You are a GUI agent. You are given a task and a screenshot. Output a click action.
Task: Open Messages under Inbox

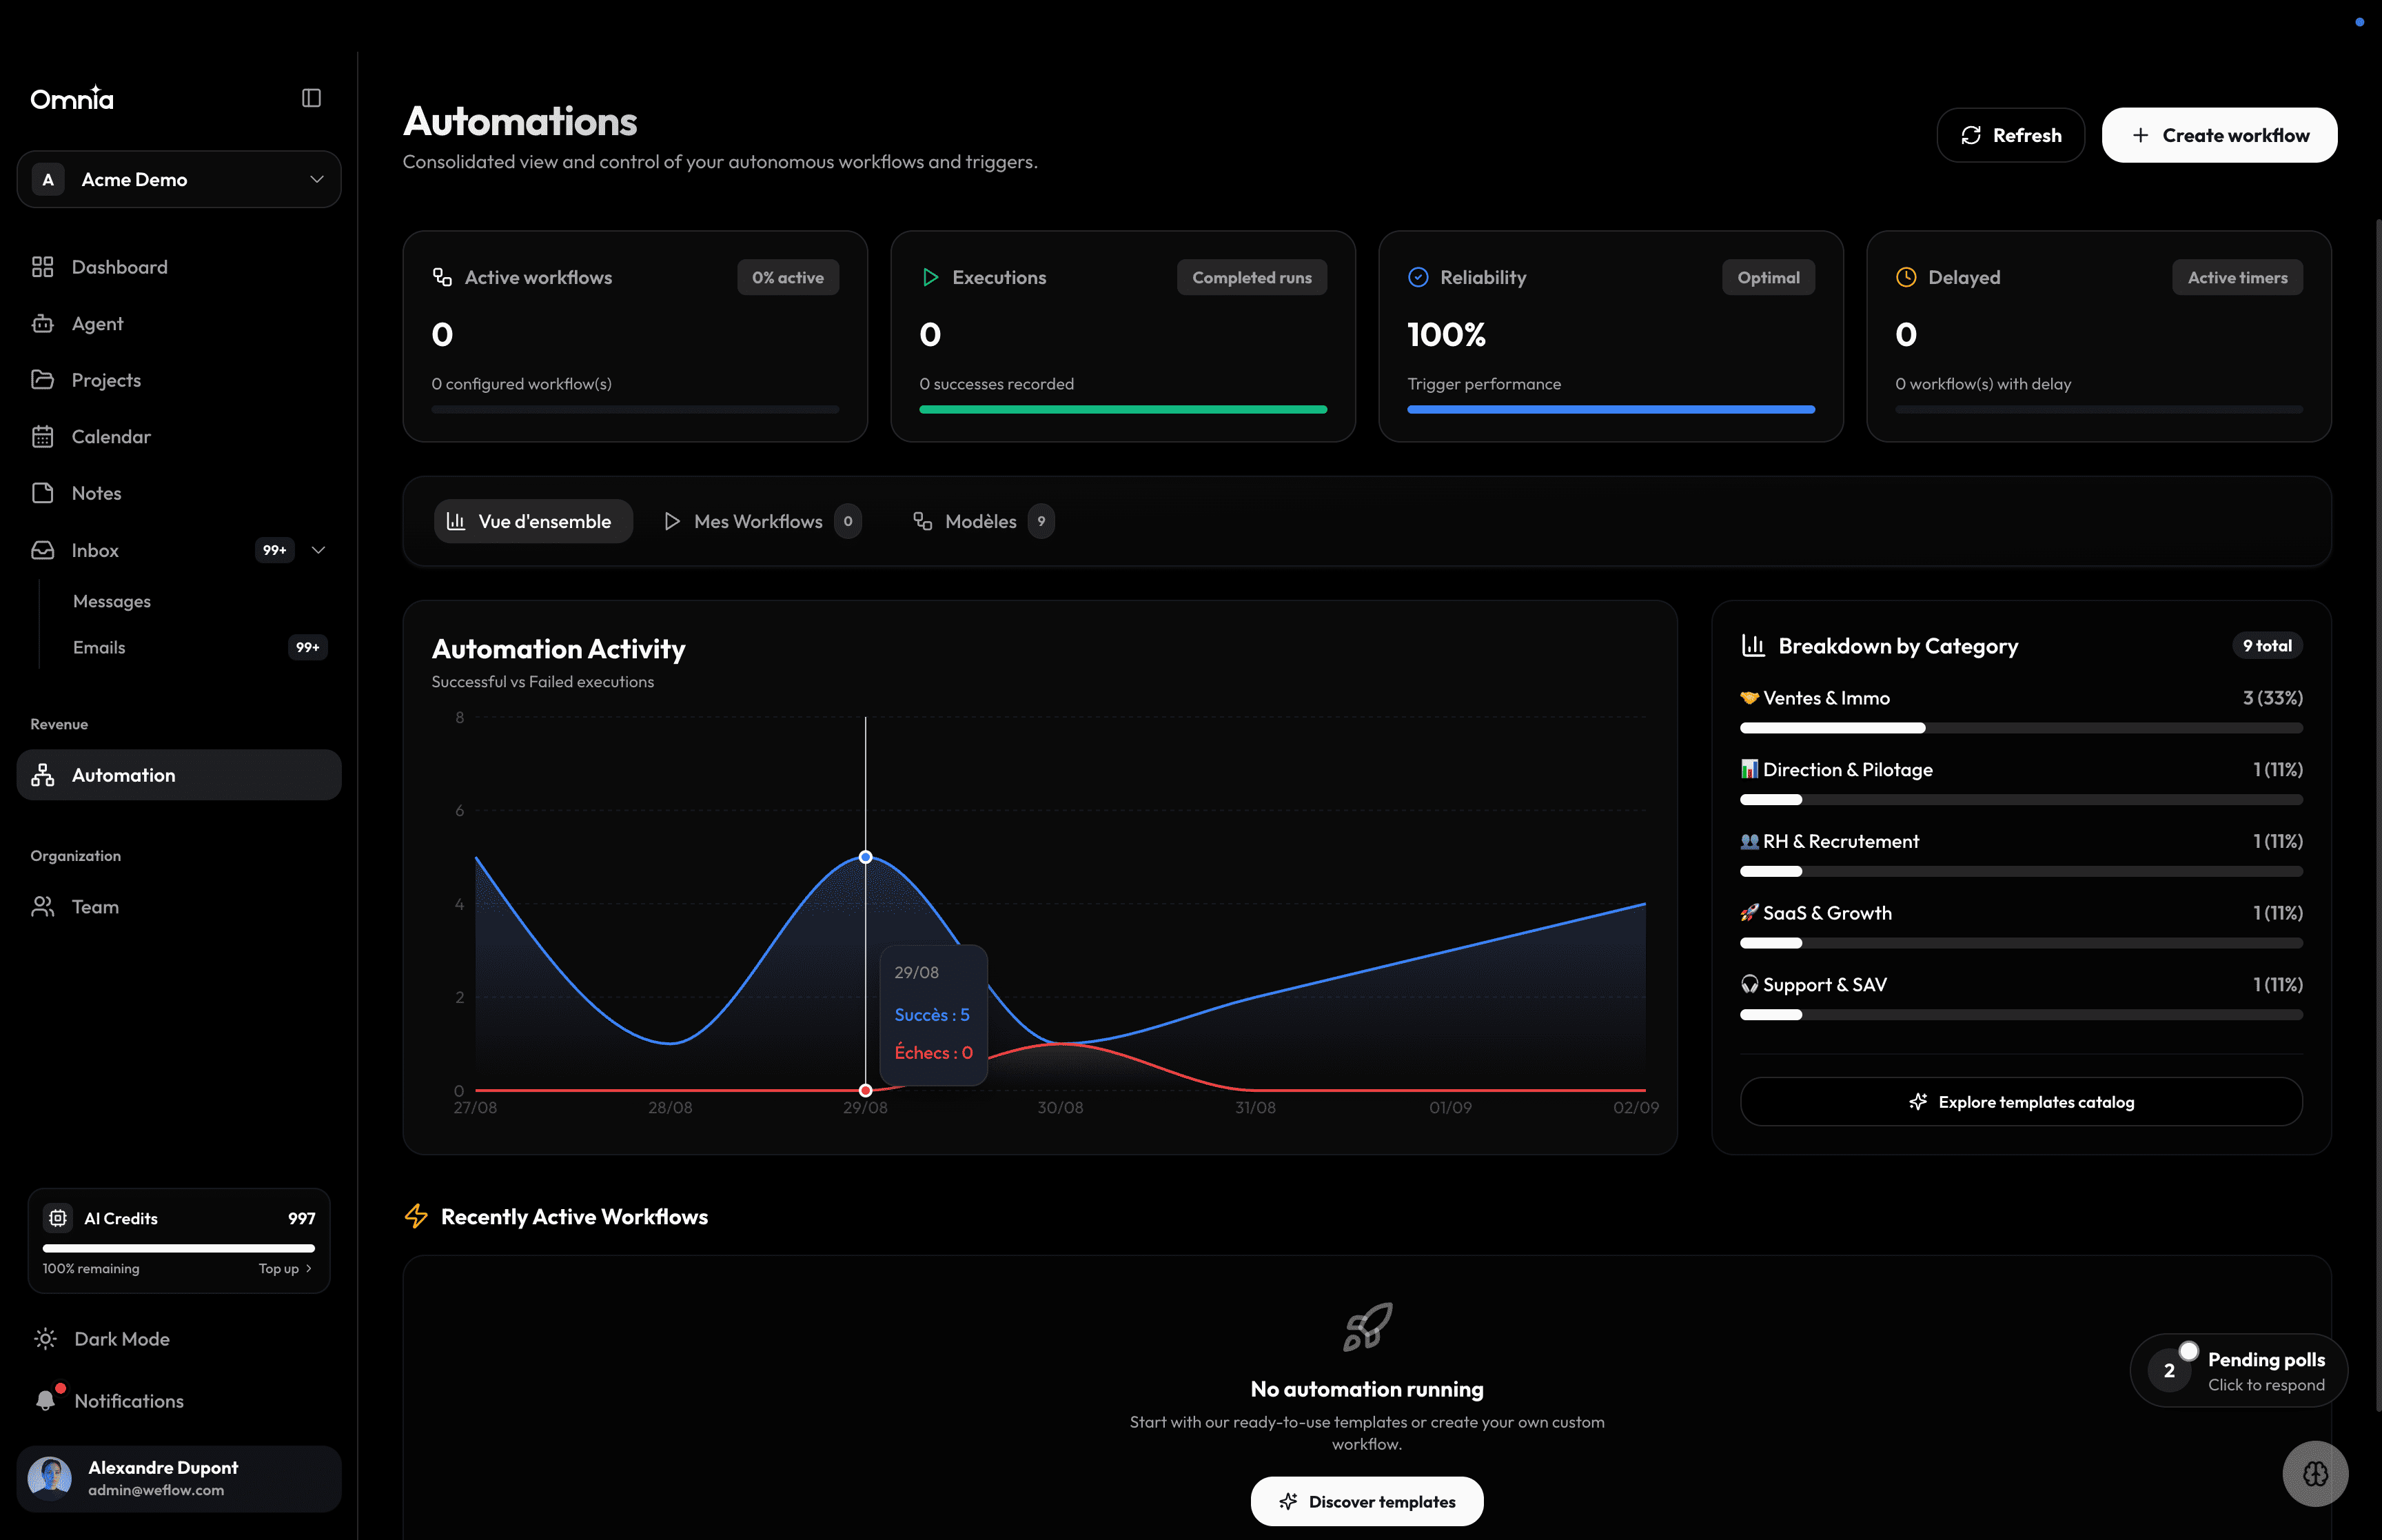112,601
